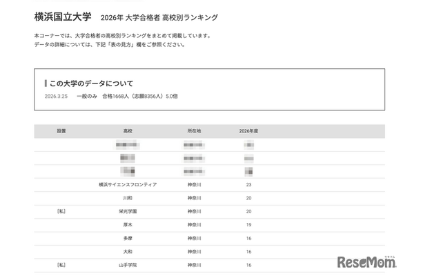Click the 所在地 column header
This screenshot has height=276, width=421.
point(194,131)
